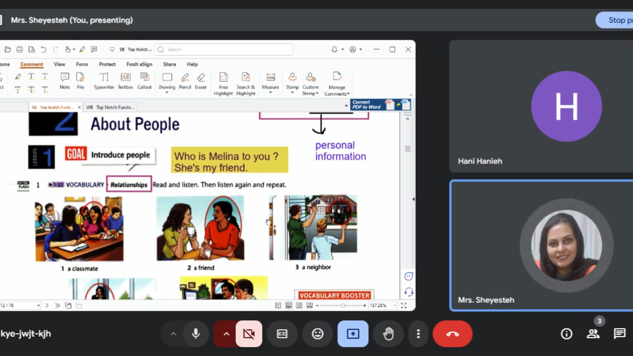Image resolution: width=633 pixels, height=356 pixels.
Task: Toggle closed captions
Action: [x=282, y=334]
